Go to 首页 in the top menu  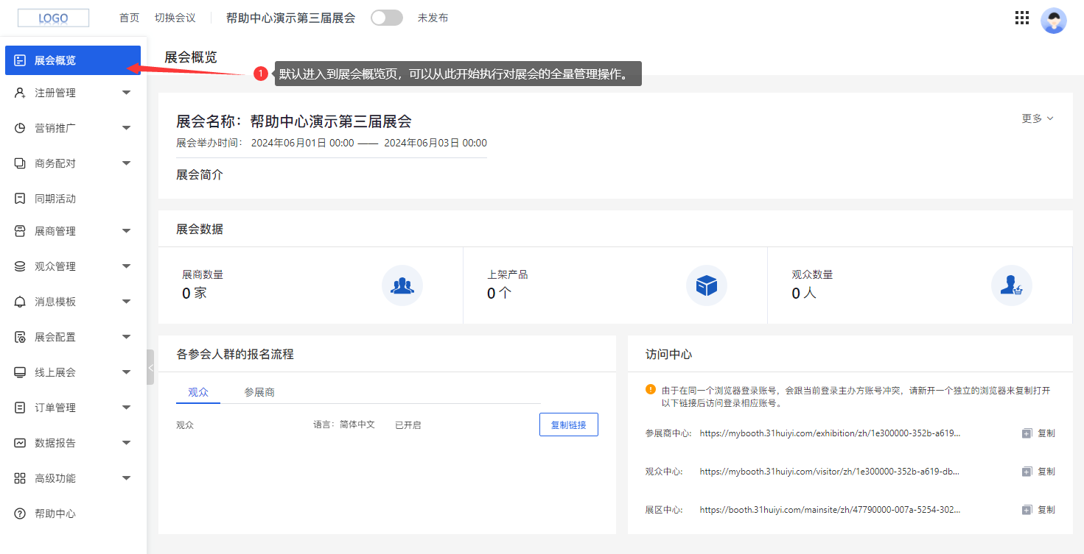[x=129, y=18]
